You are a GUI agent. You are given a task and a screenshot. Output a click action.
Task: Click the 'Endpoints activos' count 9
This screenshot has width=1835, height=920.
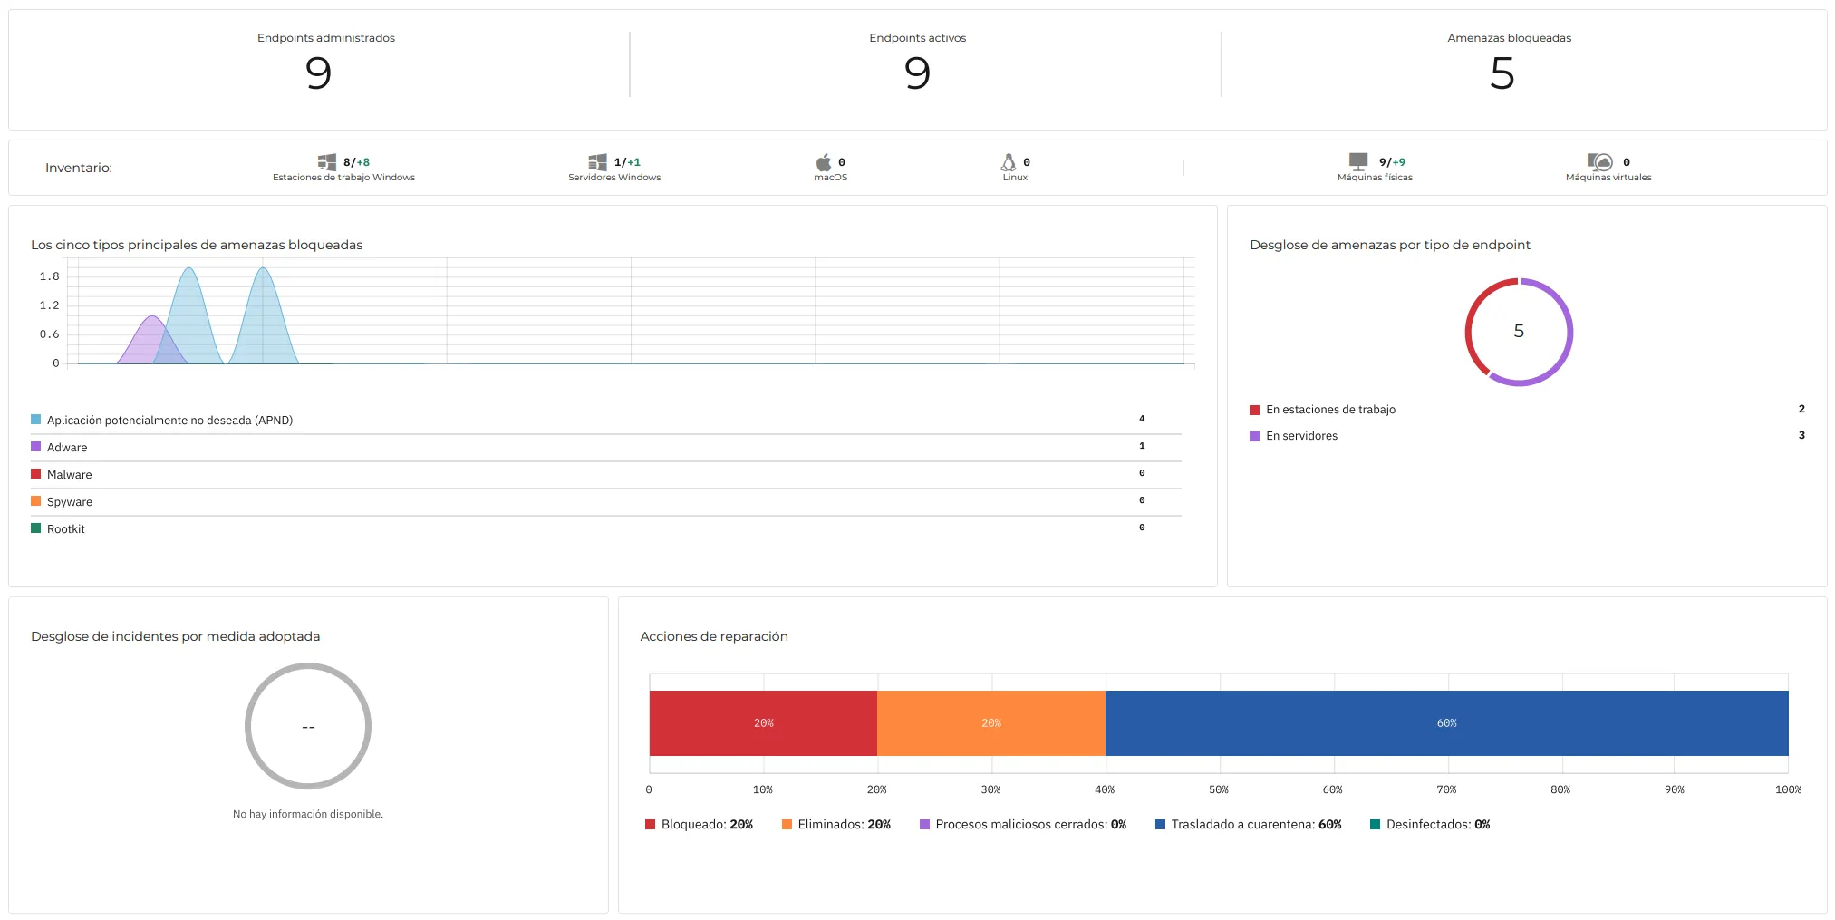[x=917, y=73]
